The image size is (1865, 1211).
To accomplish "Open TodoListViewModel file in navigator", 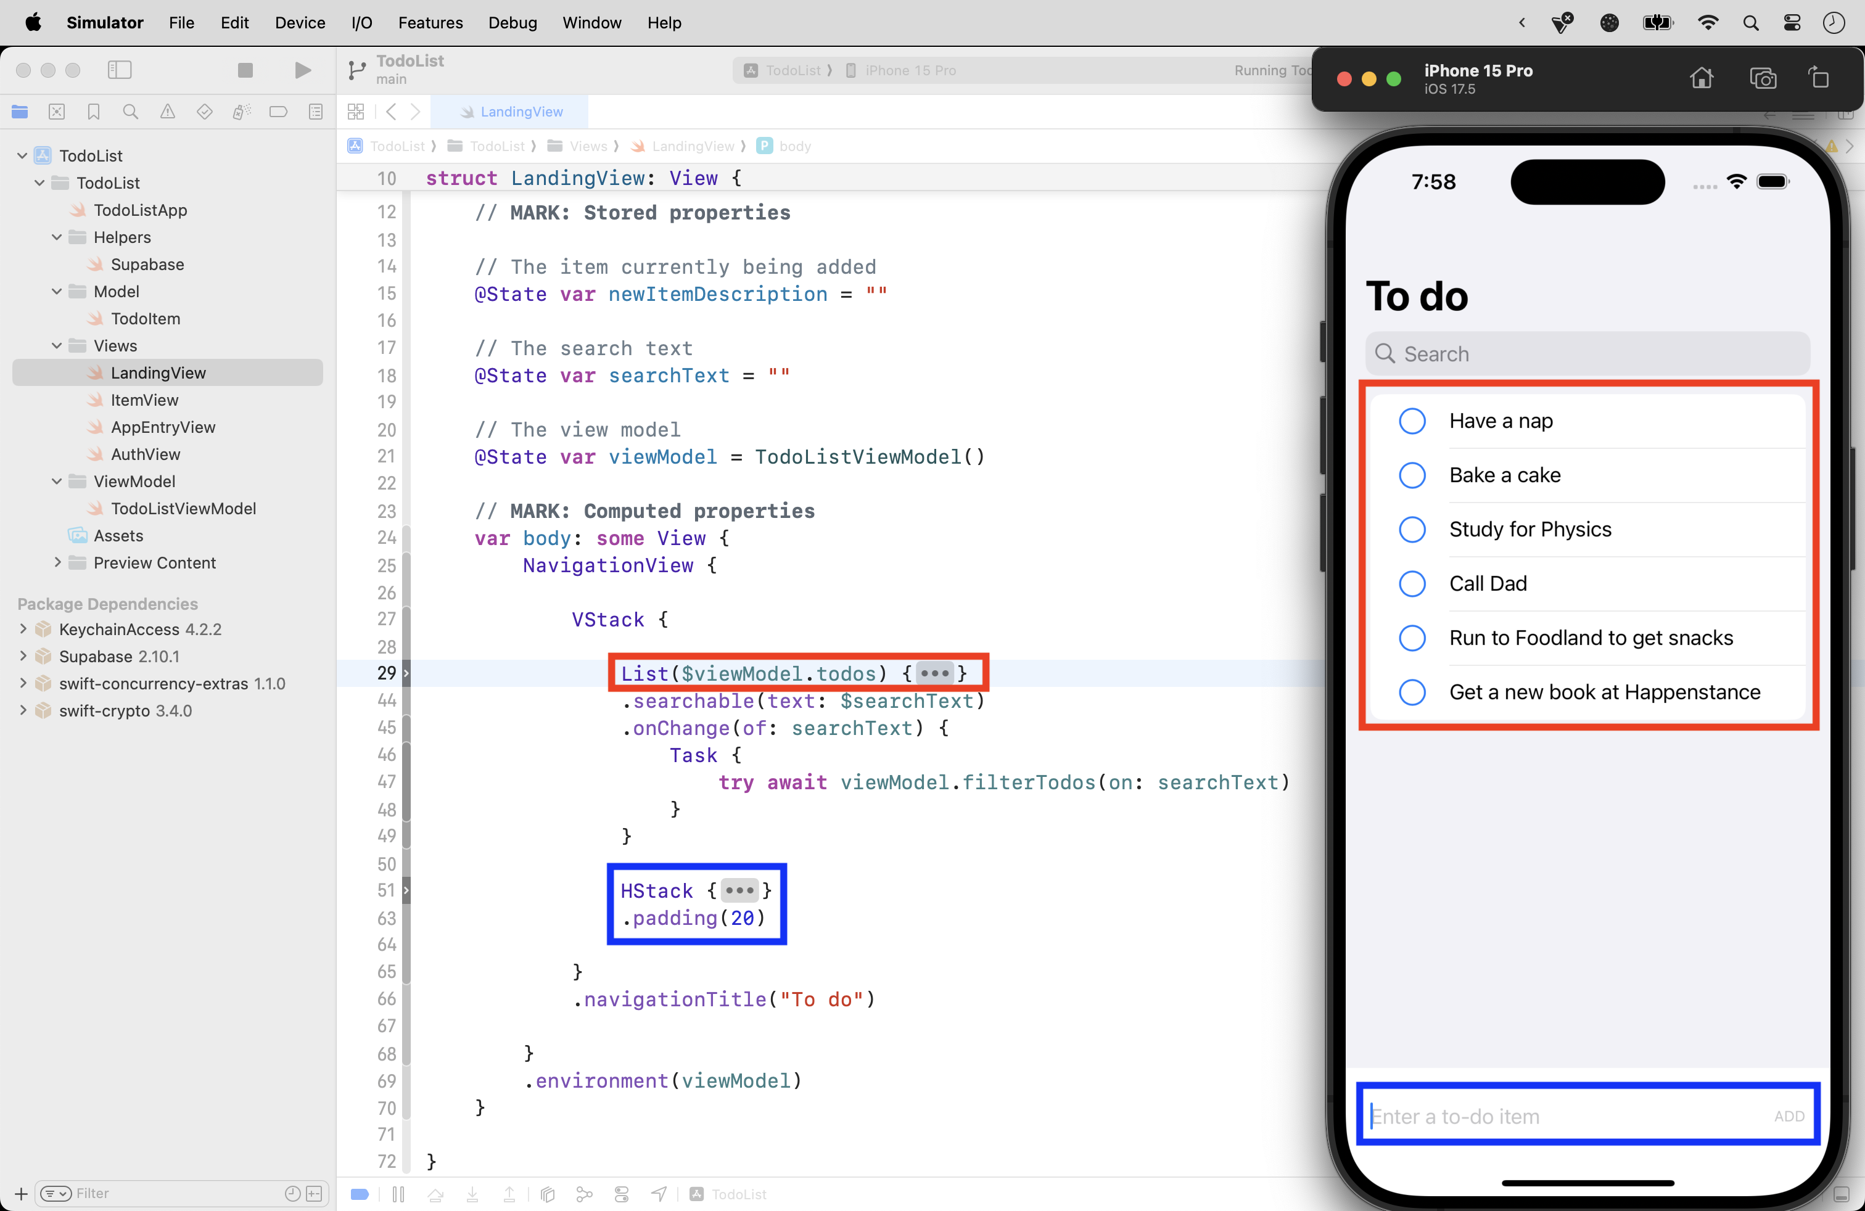I will (183, 508).
